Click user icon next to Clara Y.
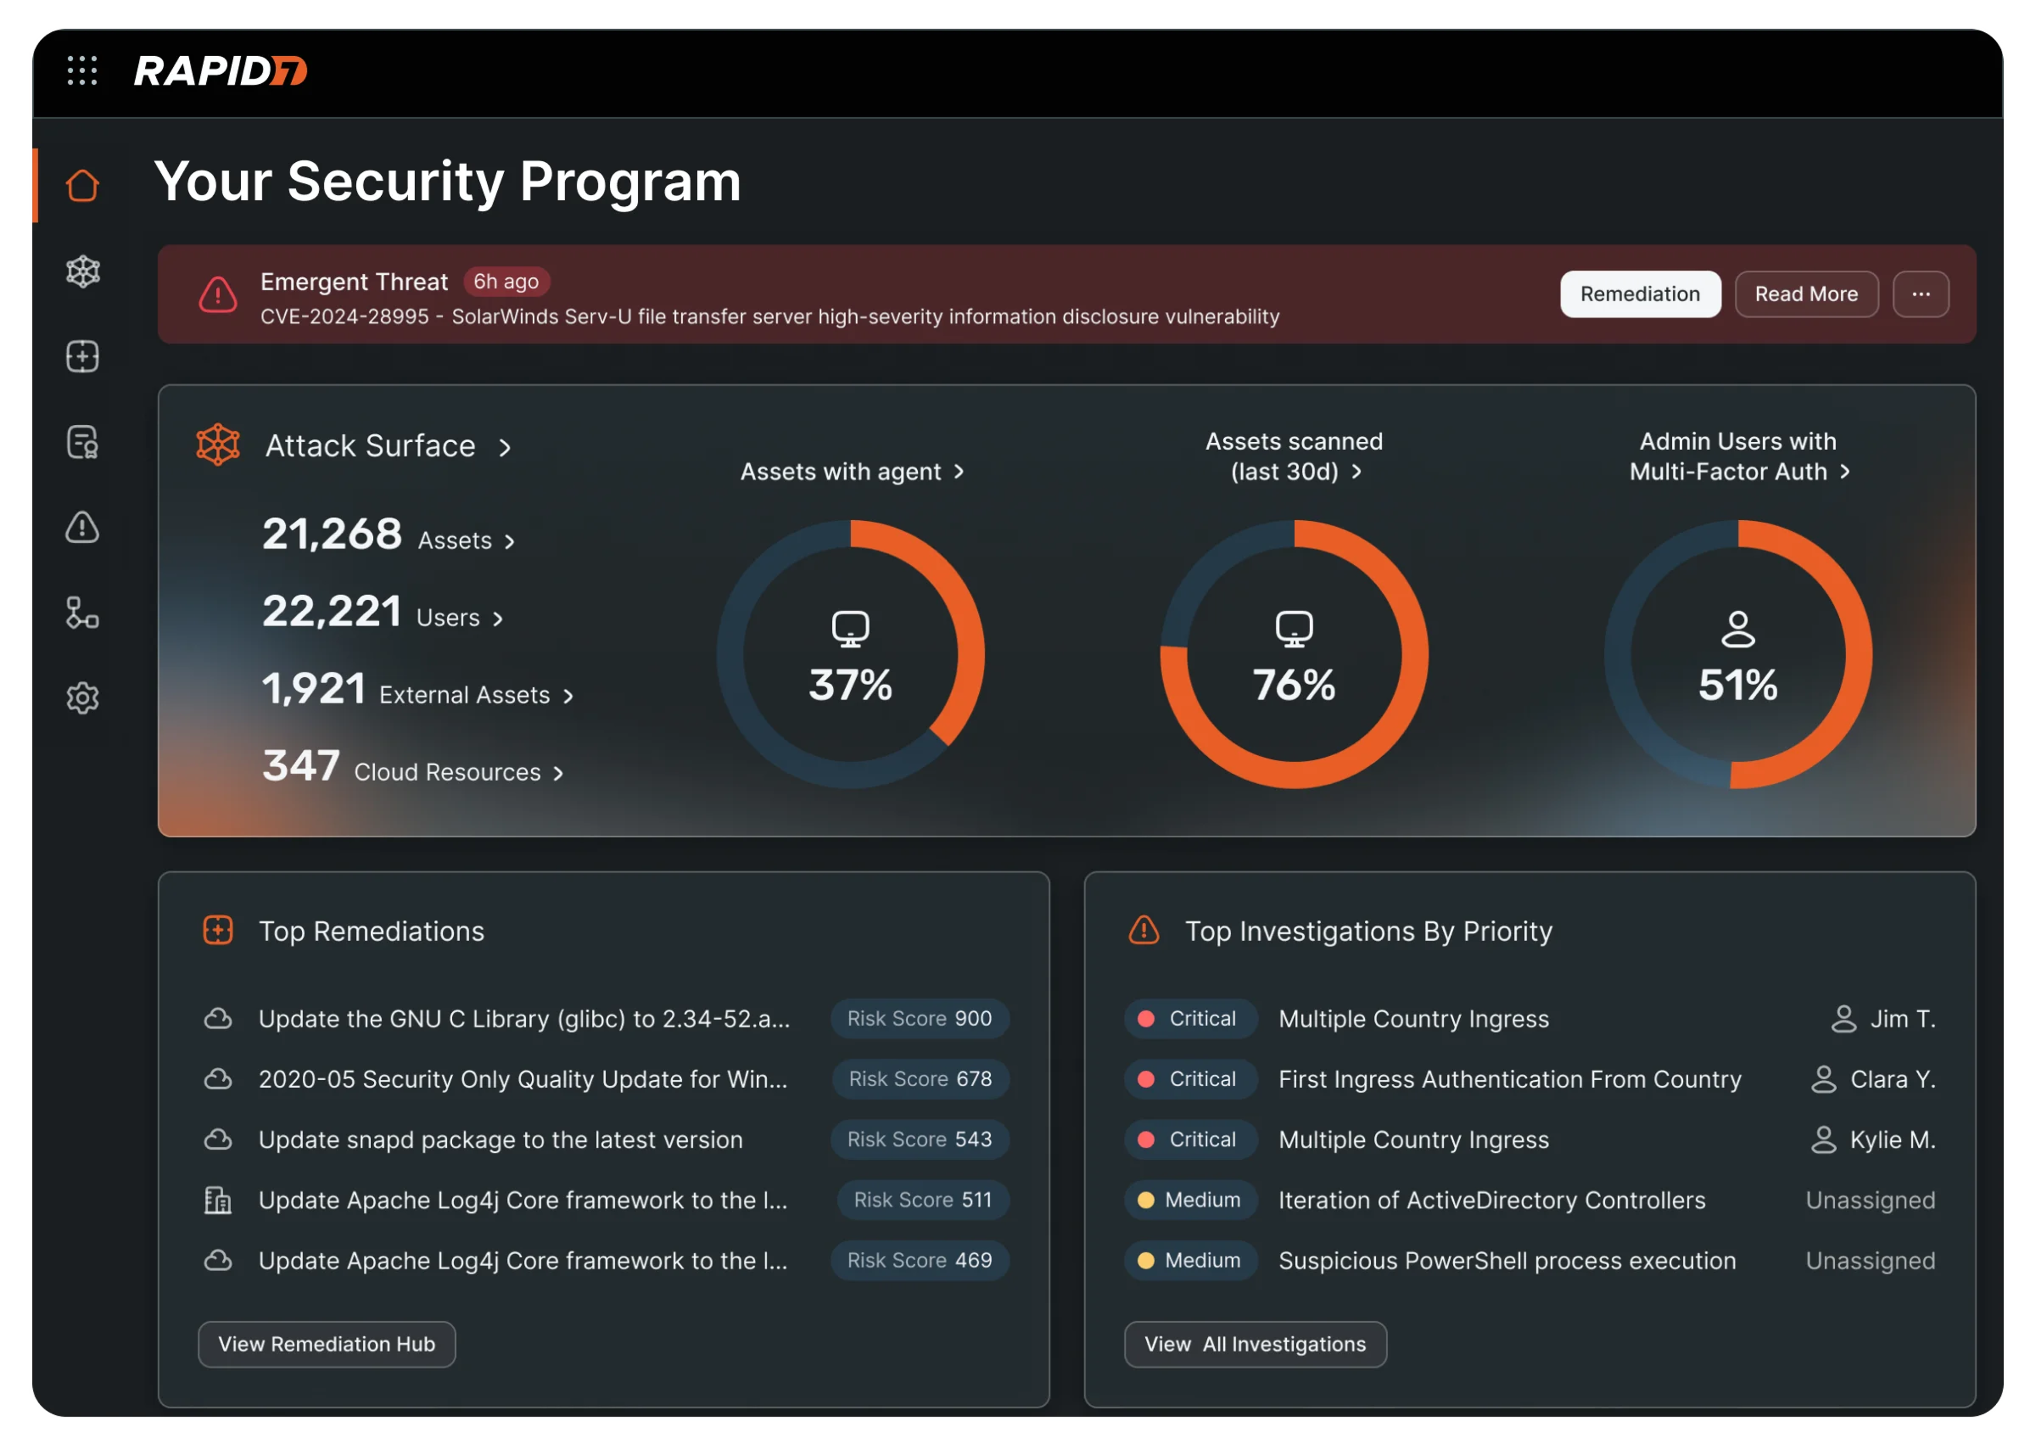The height and width of the screenshot is (1444, 2036). coord(1823,1079)
